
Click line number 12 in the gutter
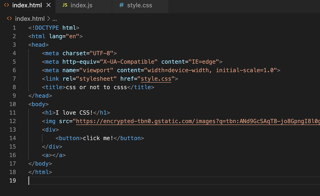point(13,121)
